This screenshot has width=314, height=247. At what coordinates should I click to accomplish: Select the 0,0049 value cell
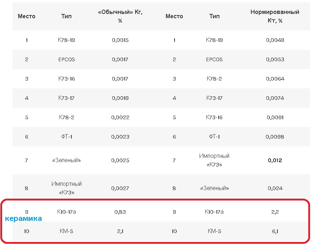275,40
